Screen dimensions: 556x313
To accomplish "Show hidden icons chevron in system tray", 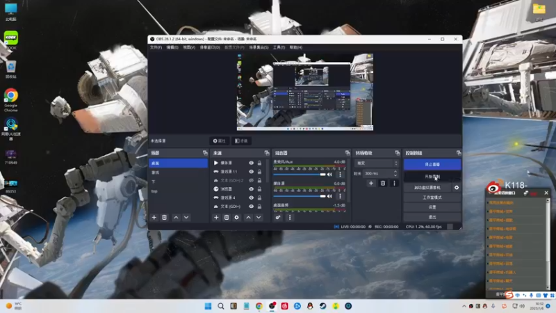I will coord(464,306).
